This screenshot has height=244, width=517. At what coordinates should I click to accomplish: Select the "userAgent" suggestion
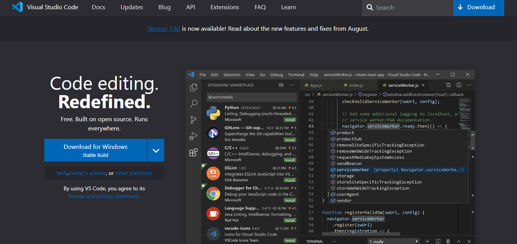click(x=348, y=194)
